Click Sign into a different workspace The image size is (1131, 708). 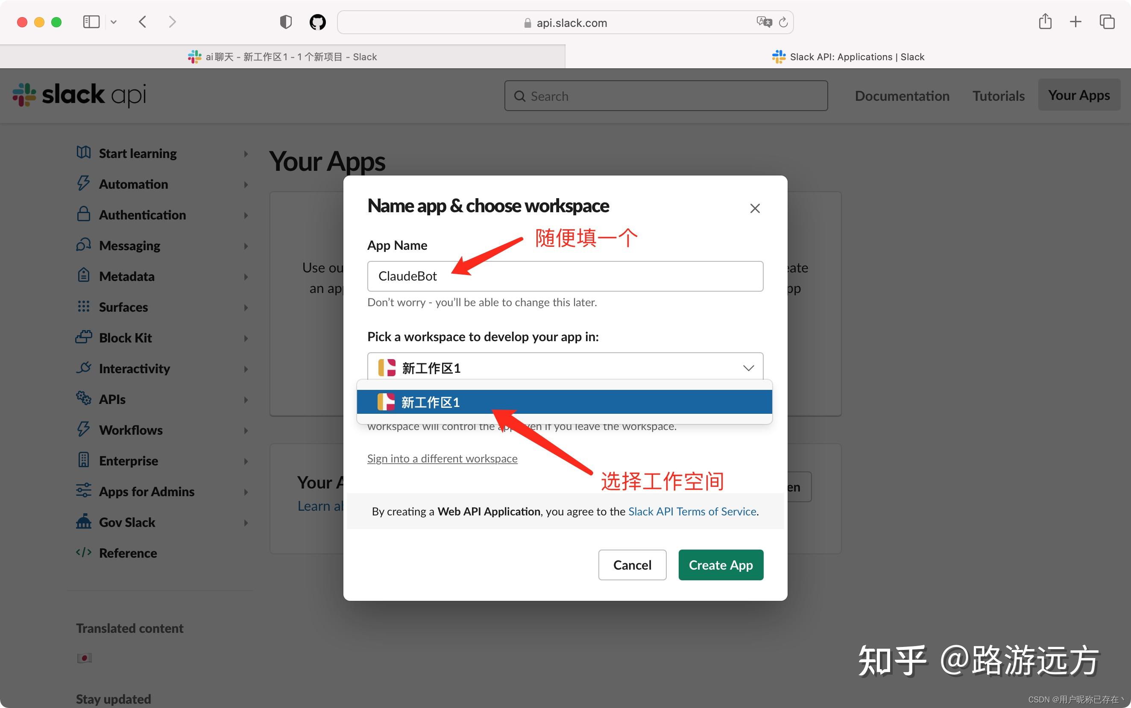pos(442,459)
